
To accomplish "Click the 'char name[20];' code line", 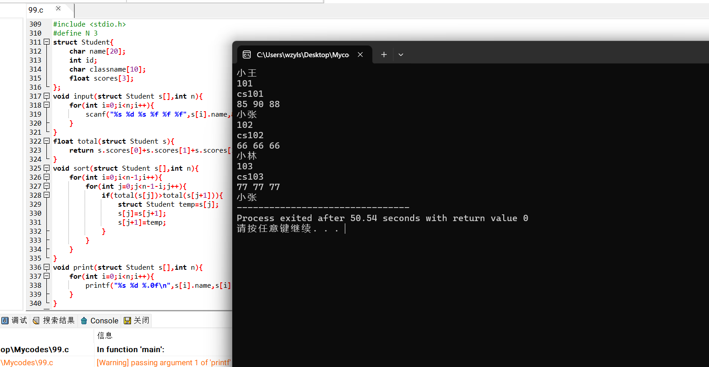I will click(x=97, y=51).
